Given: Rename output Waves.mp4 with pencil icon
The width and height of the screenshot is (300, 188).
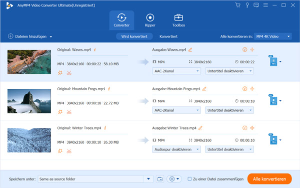Looking at the screenshot, I should [x=190, y=50].
